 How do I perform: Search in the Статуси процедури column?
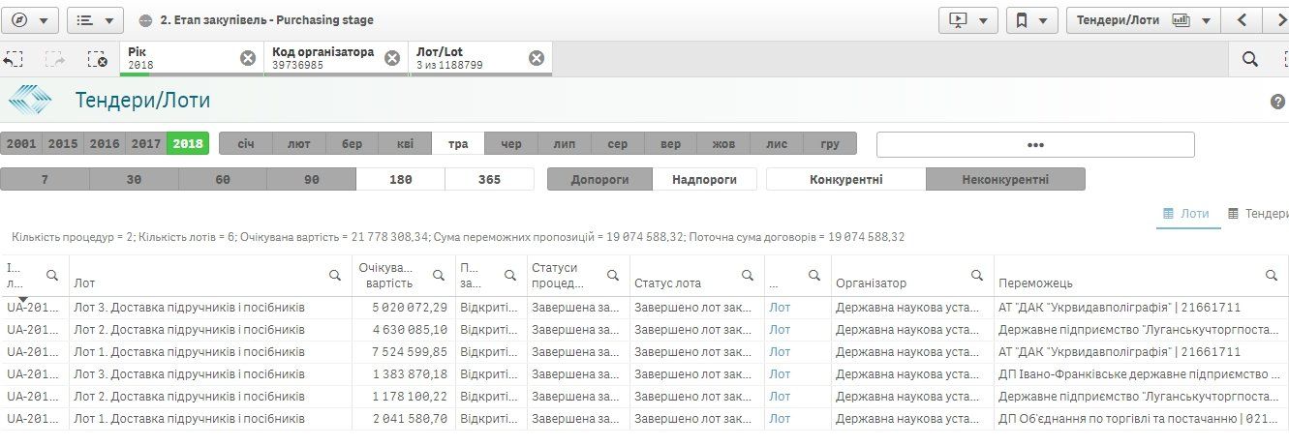(x=612, y=275)
